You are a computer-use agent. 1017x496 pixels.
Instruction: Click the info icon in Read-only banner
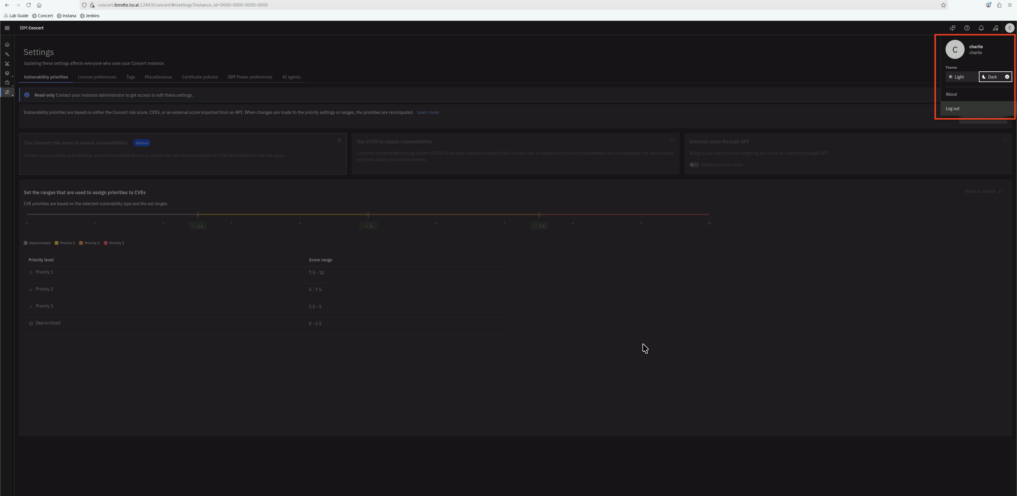pyautogui.click(x=27, y=95)
